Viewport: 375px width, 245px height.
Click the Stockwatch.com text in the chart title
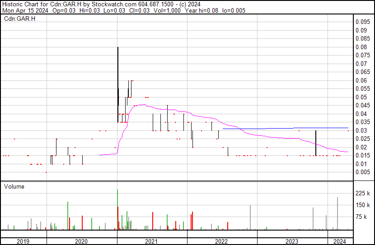tap(114, 5)
